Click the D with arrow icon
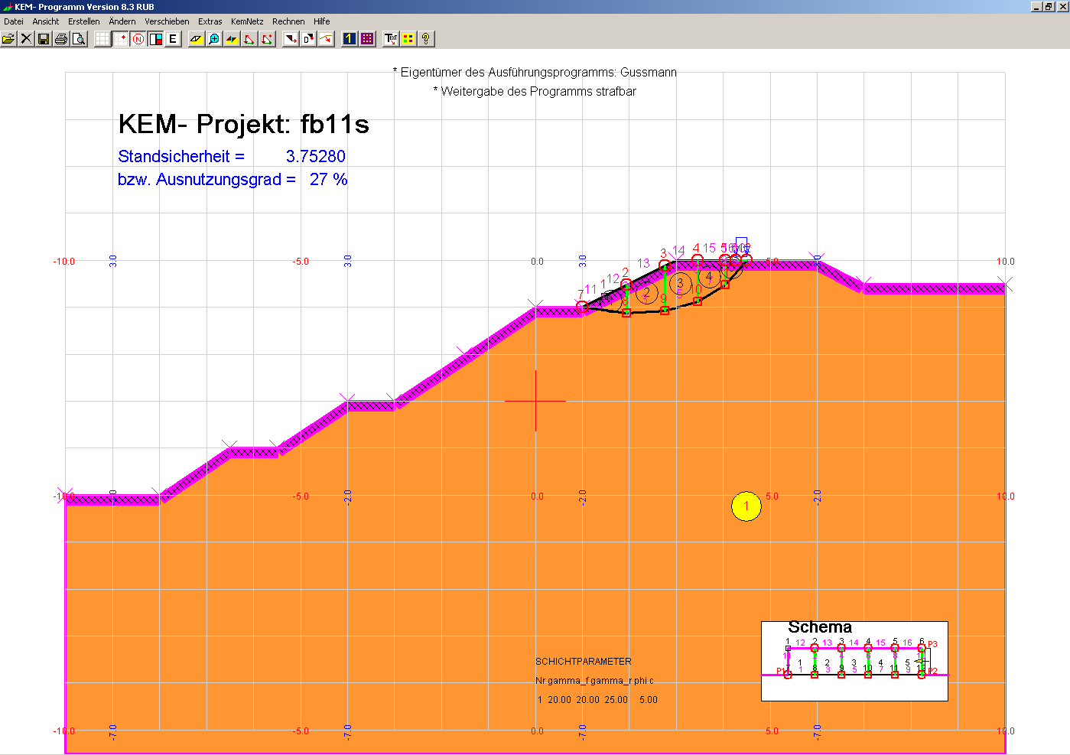Viewport: 1070px width, 755px height. [x=308, y=38]
